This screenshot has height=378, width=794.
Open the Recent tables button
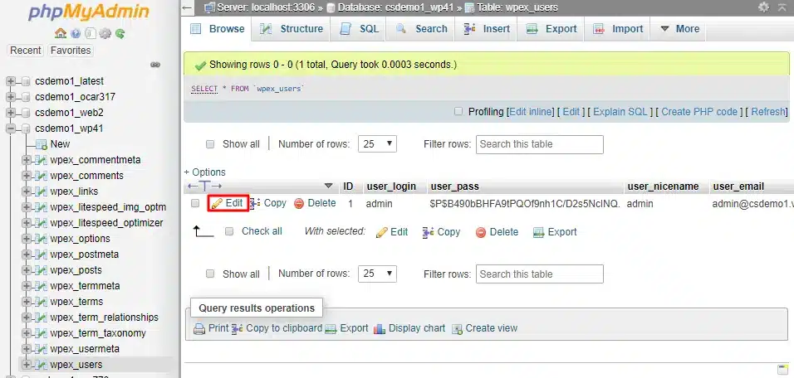[25, 51]
